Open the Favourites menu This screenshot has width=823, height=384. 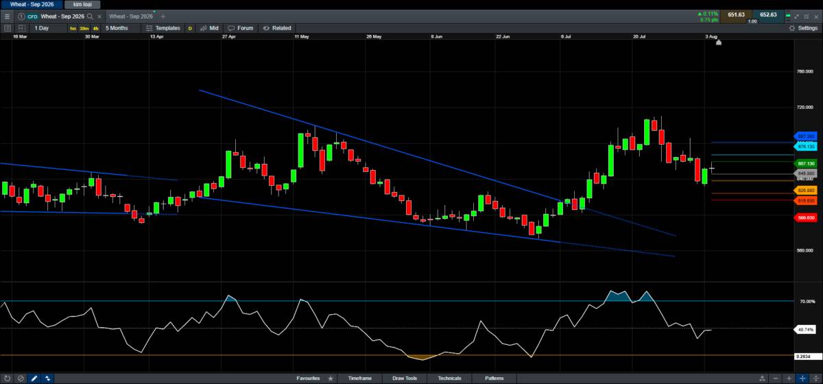[308, 378]
